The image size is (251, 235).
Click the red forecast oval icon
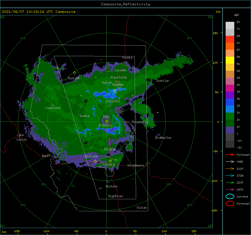coord(230,203)
